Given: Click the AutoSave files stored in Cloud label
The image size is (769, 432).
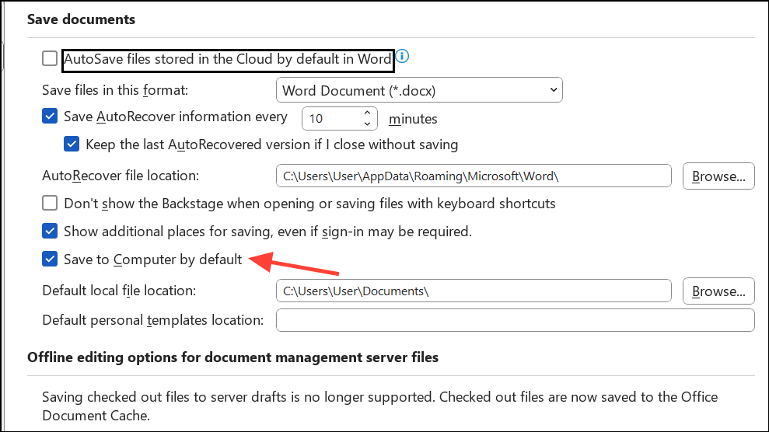Looking at the screenshot, I should (x=228, y=59).
